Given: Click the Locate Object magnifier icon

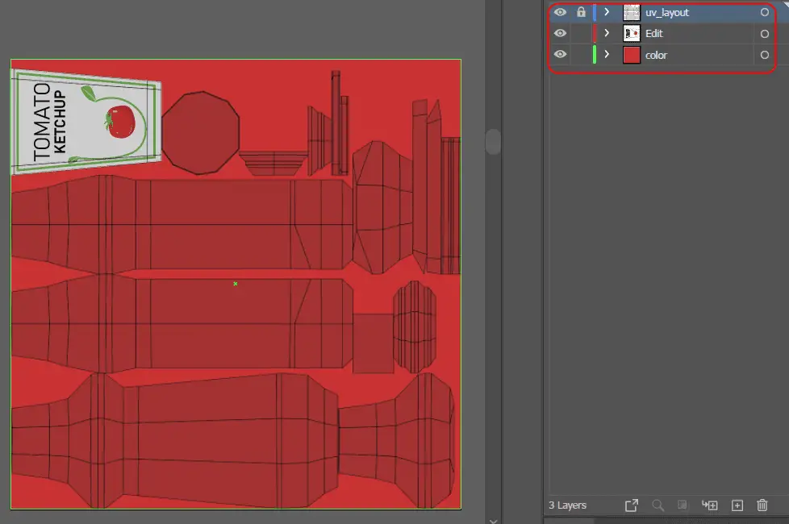Looking at the screenshot, I should (x=657, y=505).
